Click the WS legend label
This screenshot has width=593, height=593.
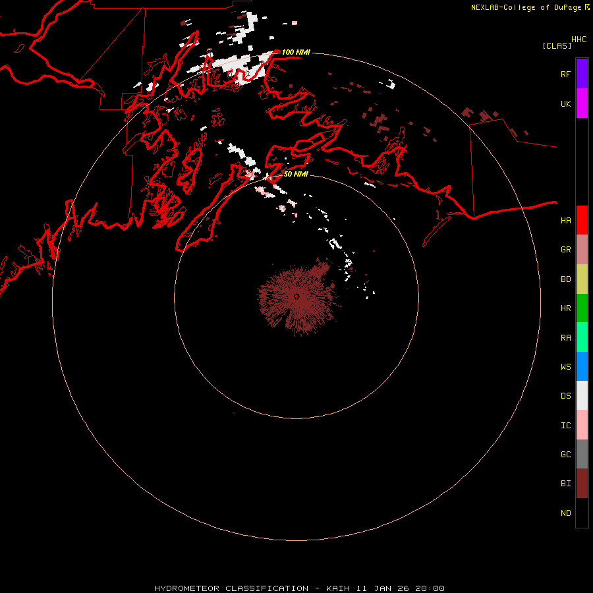pyautogui.click(x=565, y=366)
